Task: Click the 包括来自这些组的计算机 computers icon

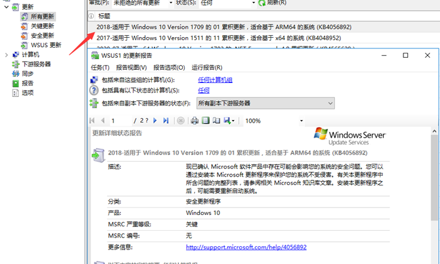Action: (94, 80)
